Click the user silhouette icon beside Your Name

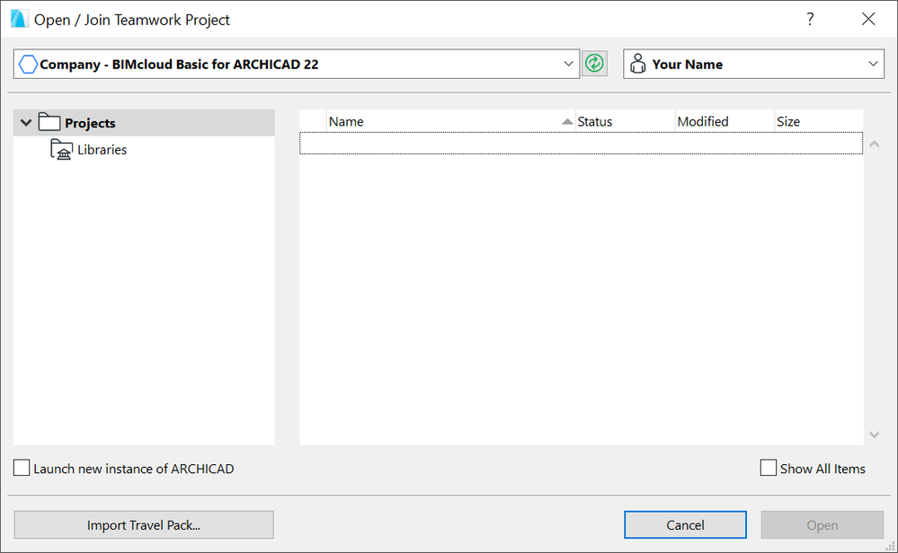coord(637,64)
